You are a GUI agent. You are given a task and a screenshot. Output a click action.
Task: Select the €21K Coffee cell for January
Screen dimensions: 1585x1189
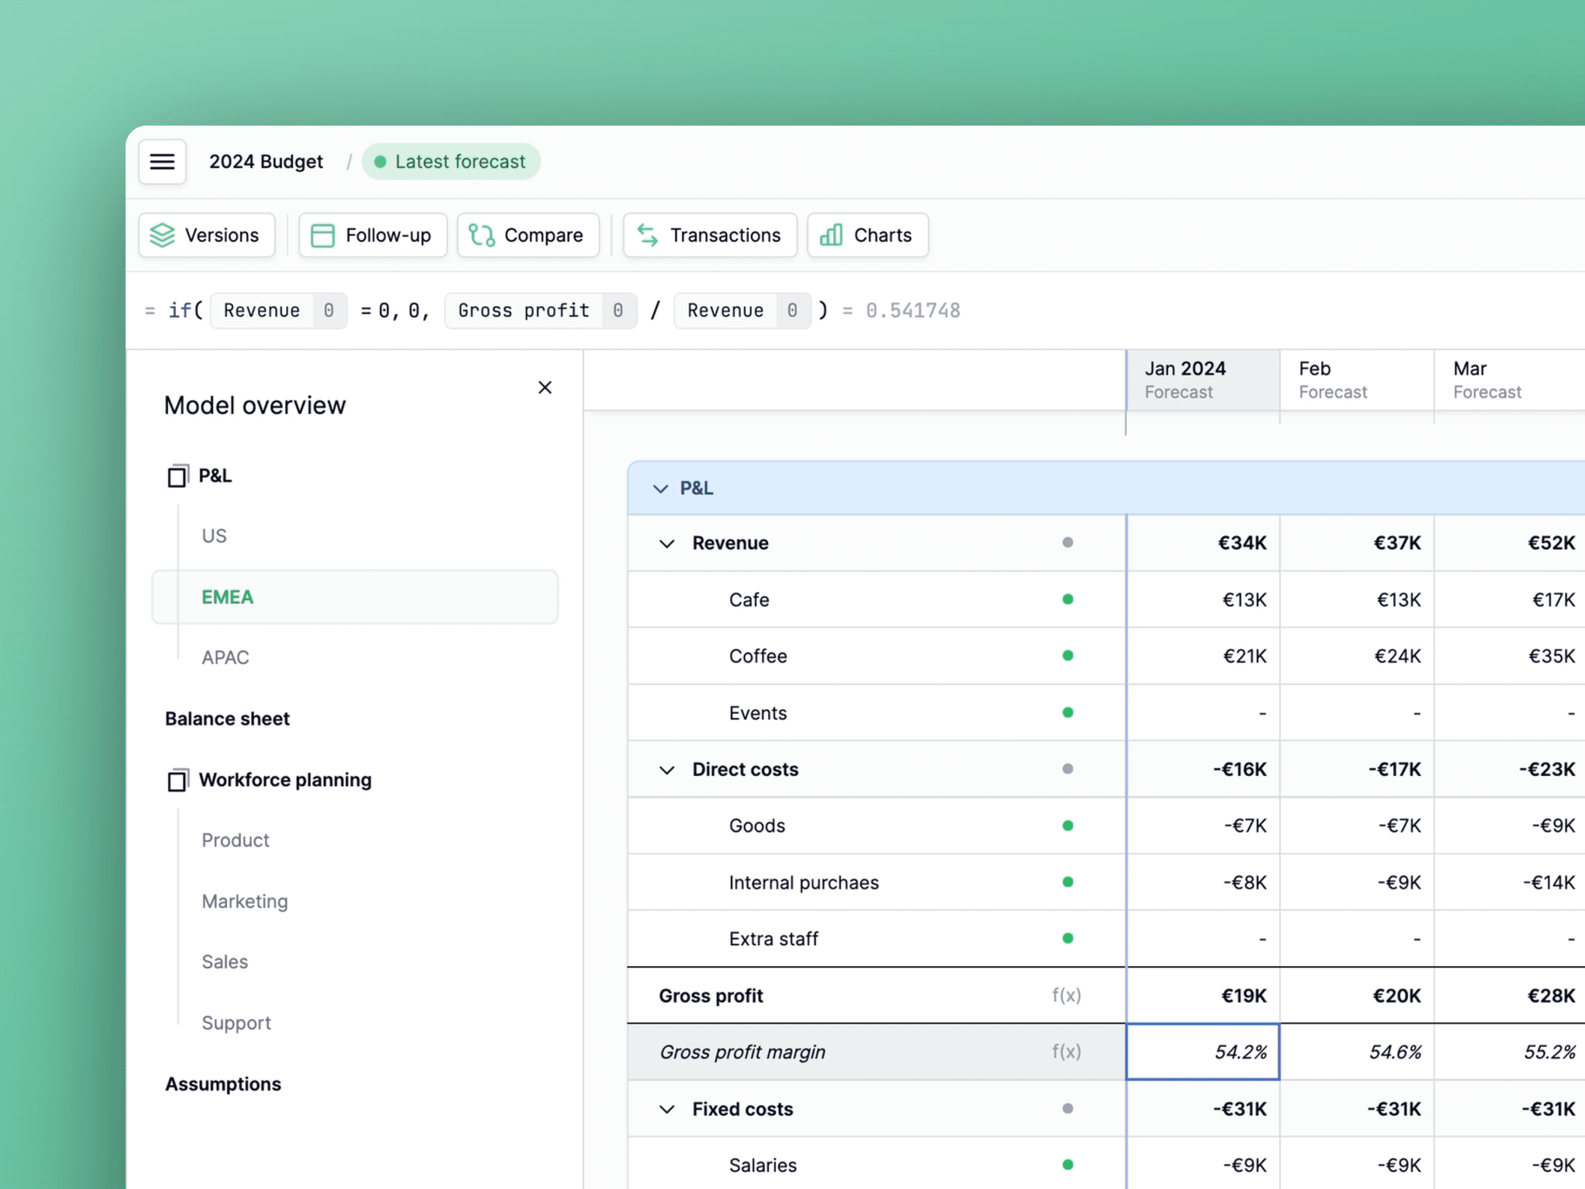(1203, 656)
